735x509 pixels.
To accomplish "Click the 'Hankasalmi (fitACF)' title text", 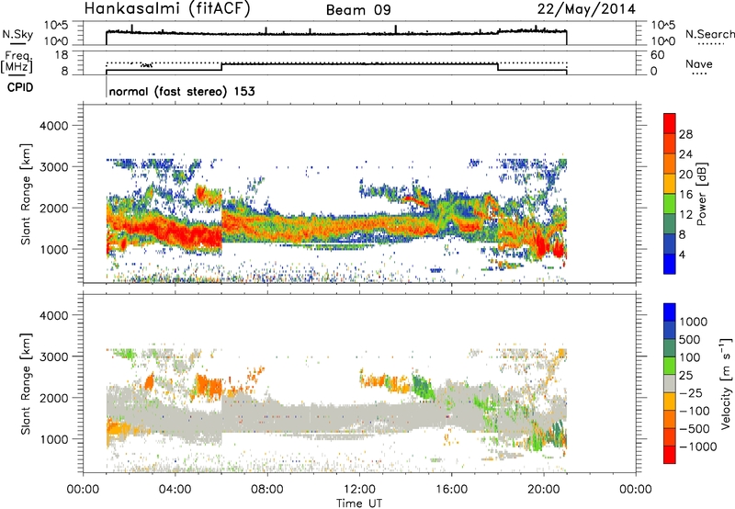I will coord(167,9).
